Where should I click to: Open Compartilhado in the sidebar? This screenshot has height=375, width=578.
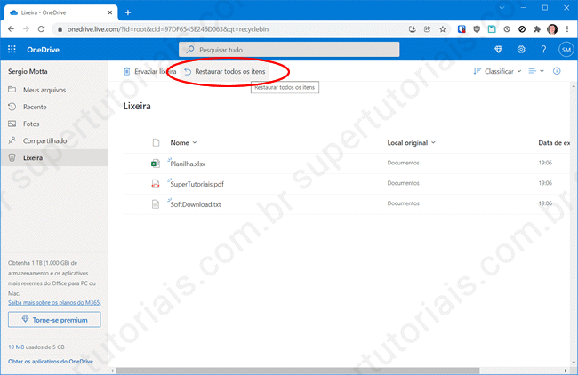(46, 140)
